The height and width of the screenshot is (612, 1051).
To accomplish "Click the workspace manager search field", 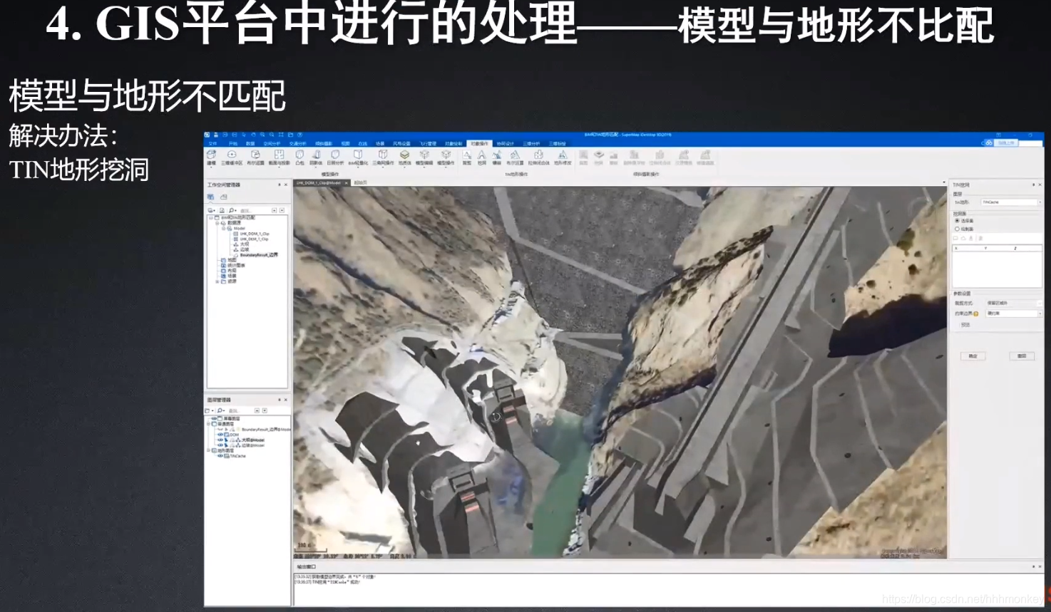I will pos(255,210).
